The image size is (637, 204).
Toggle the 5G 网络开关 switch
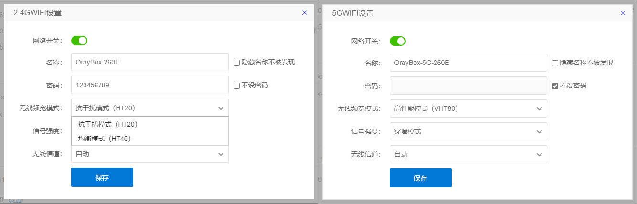398,41
